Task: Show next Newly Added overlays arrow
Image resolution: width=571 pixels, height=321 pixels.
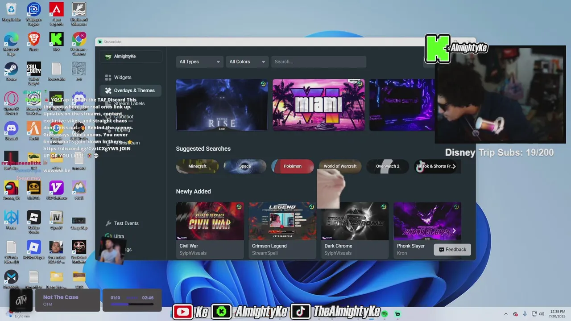Action: coord(454,230)
